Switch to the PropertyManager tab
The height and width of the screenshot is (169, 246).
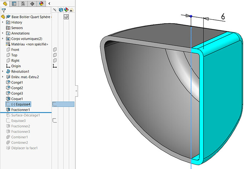tap(14, 4)
